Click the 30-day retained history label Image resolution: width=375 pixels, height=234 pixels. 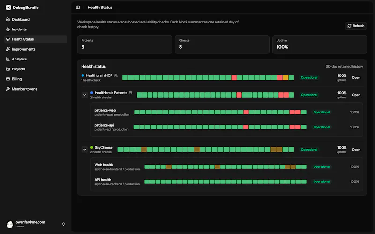(344, 66)
